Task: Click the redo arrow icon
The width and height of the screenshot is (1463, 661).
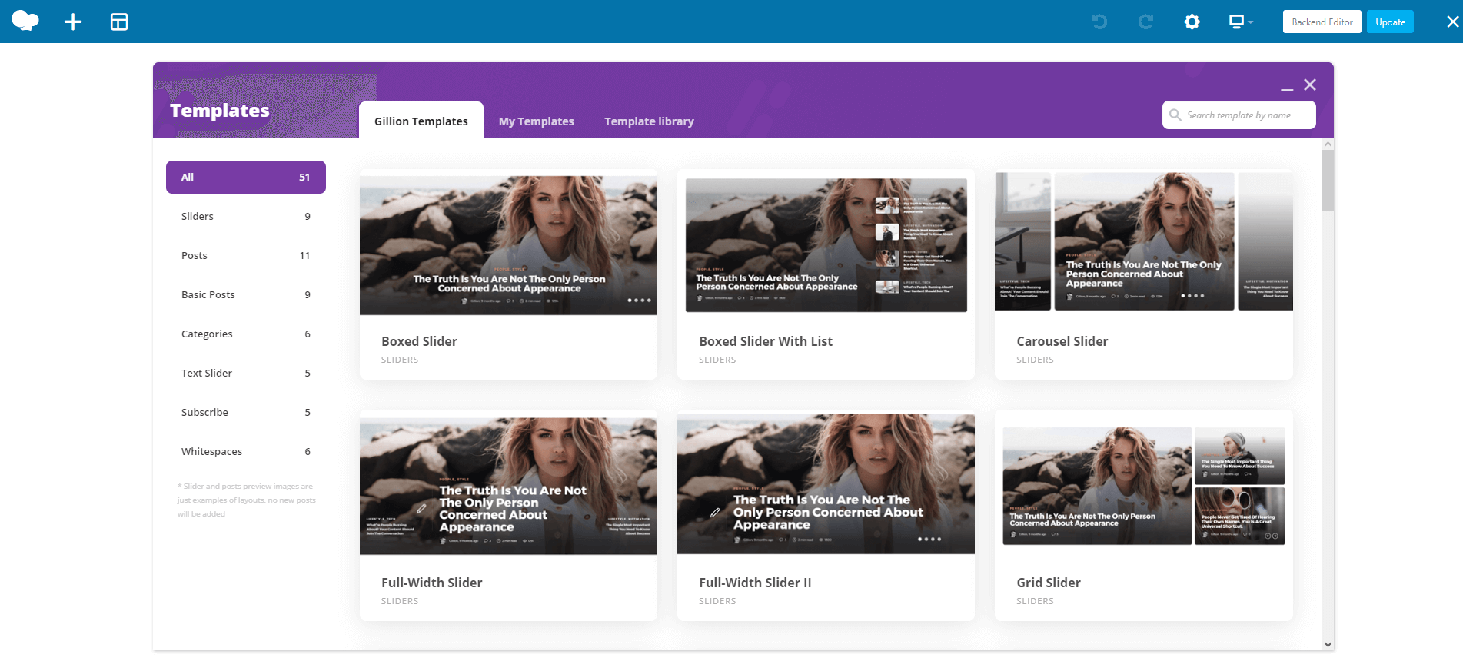Action: point(1145,22)
